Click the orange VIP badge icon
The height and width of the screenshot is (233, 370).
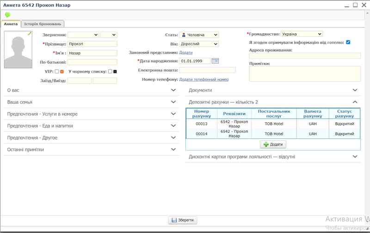pyautogui.click(x=62, y=72)
